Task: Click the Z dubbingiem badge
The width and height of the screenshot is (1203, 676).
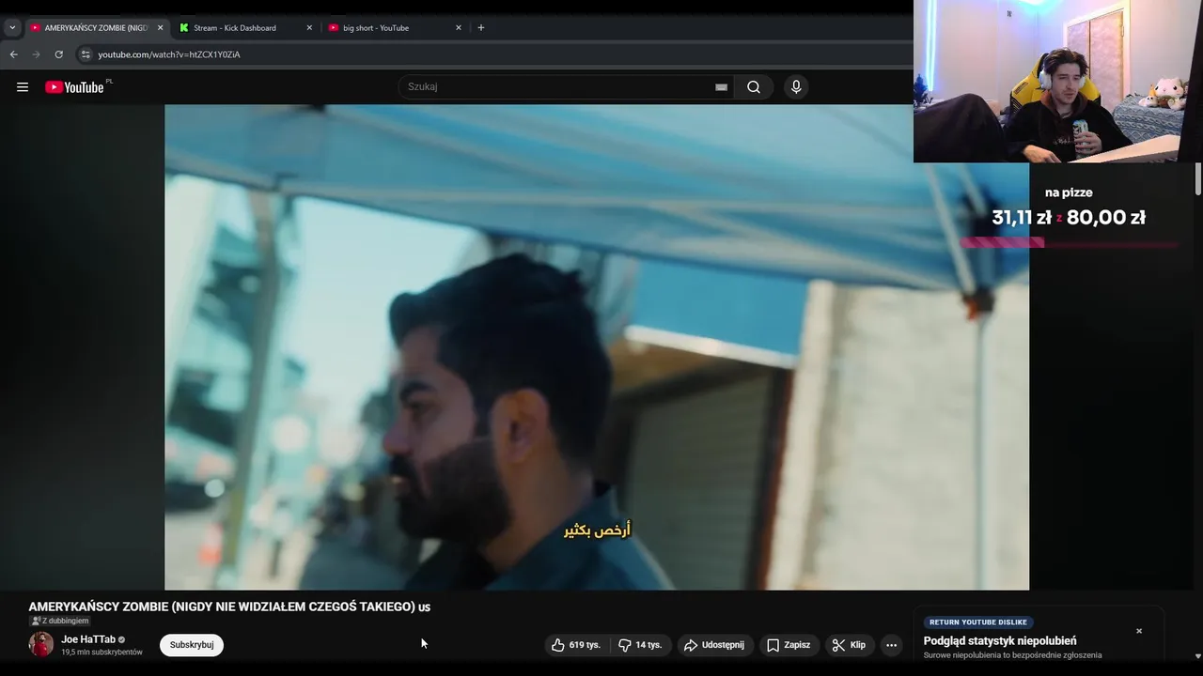Action: [60, 621]
